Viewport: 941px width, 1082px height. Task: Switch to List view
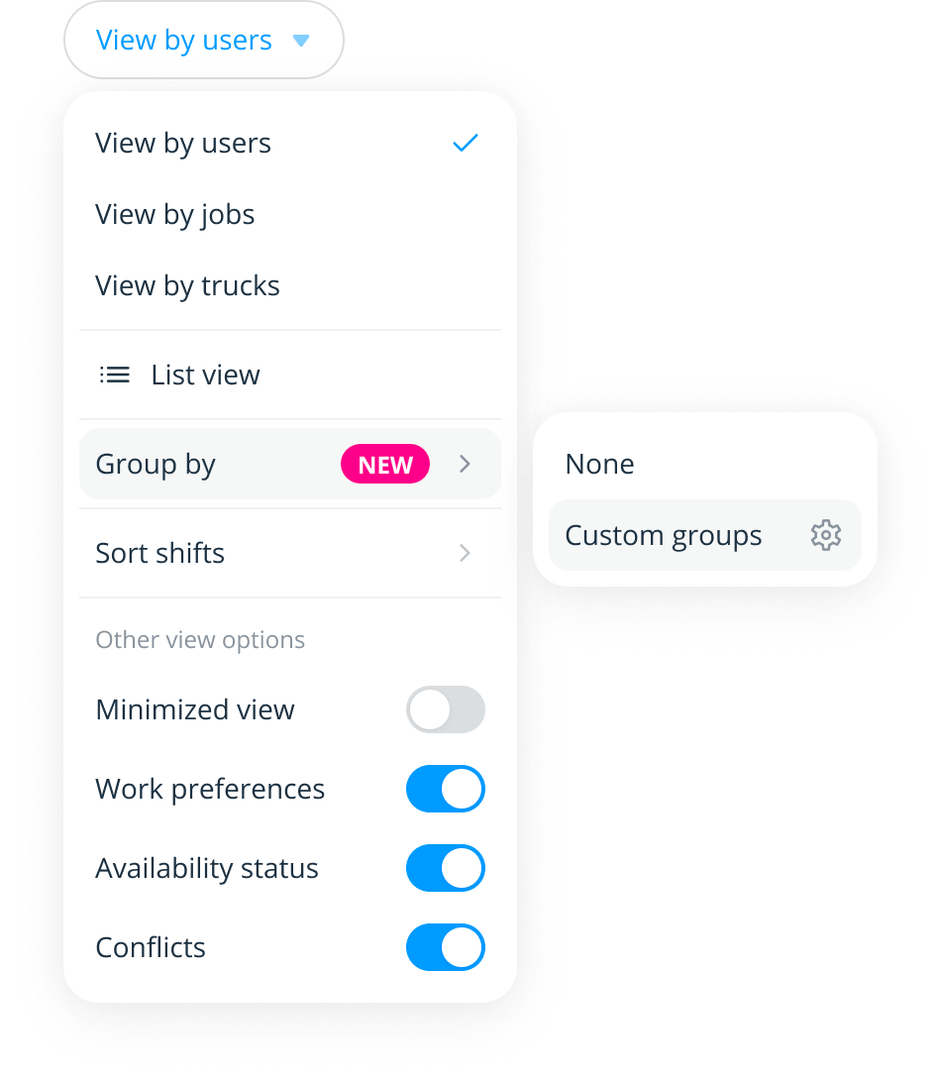tap(205, 375)
